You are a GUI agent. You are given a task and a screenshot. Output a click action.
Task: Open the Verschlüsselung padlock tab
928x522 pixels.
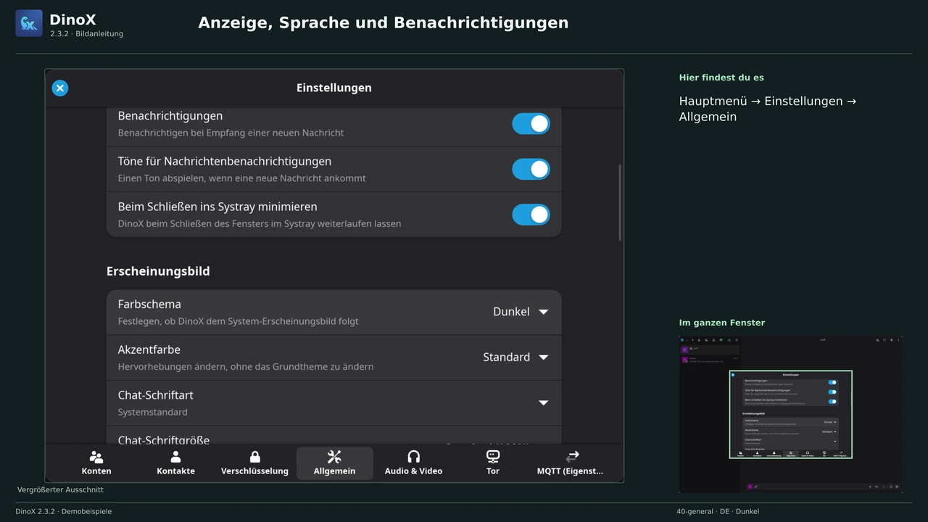click(254, 463)
